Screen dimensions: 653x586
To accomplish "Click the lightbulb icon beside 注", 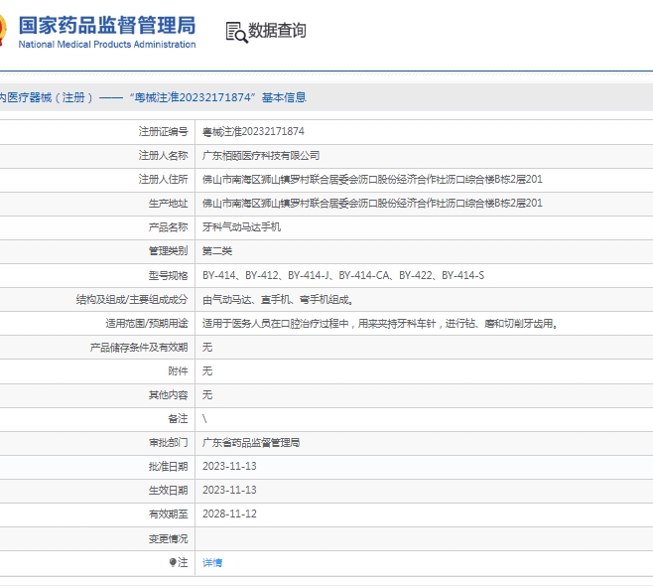I will point(173,563).
